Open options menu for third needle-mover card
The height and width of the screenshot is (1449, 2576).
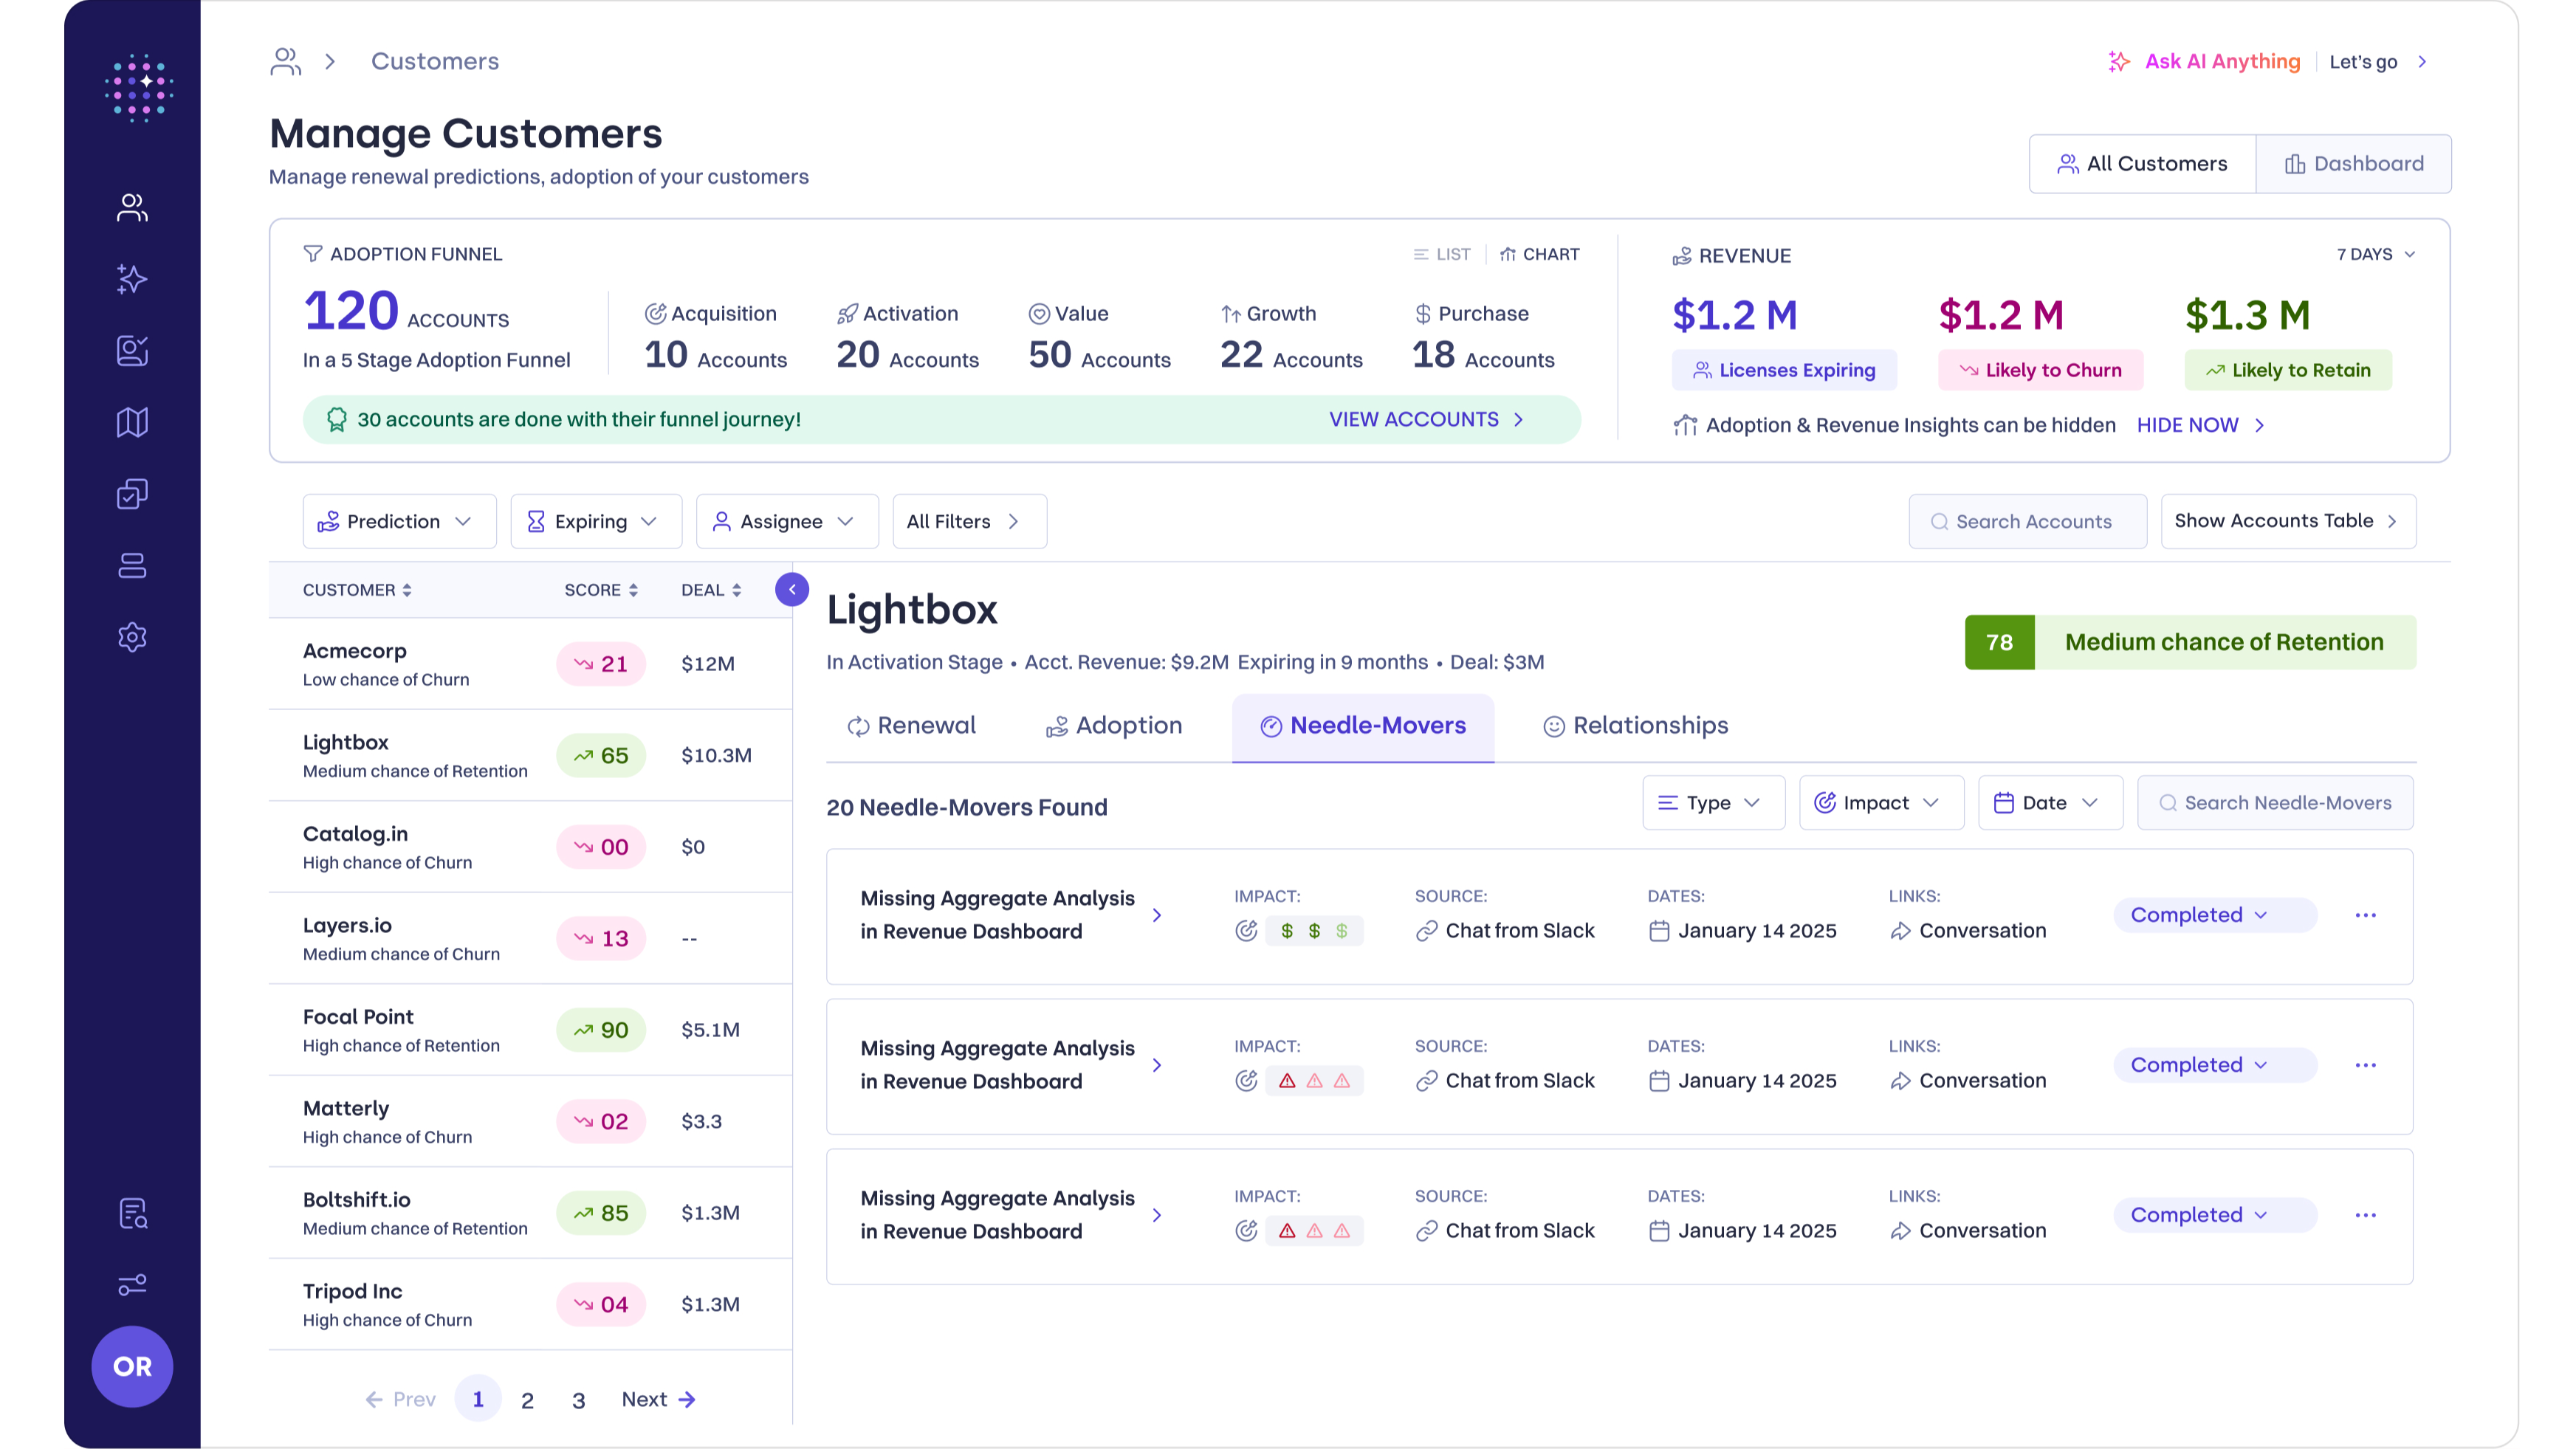(2365, 1215)
